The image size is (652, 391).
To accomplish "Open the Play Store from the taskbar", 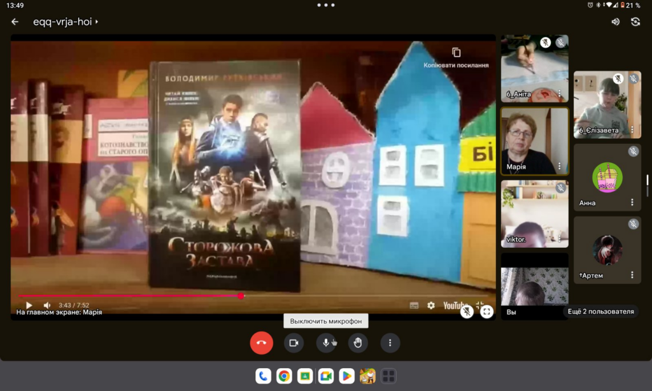I will pyautogui.click(x=346, y=376).
